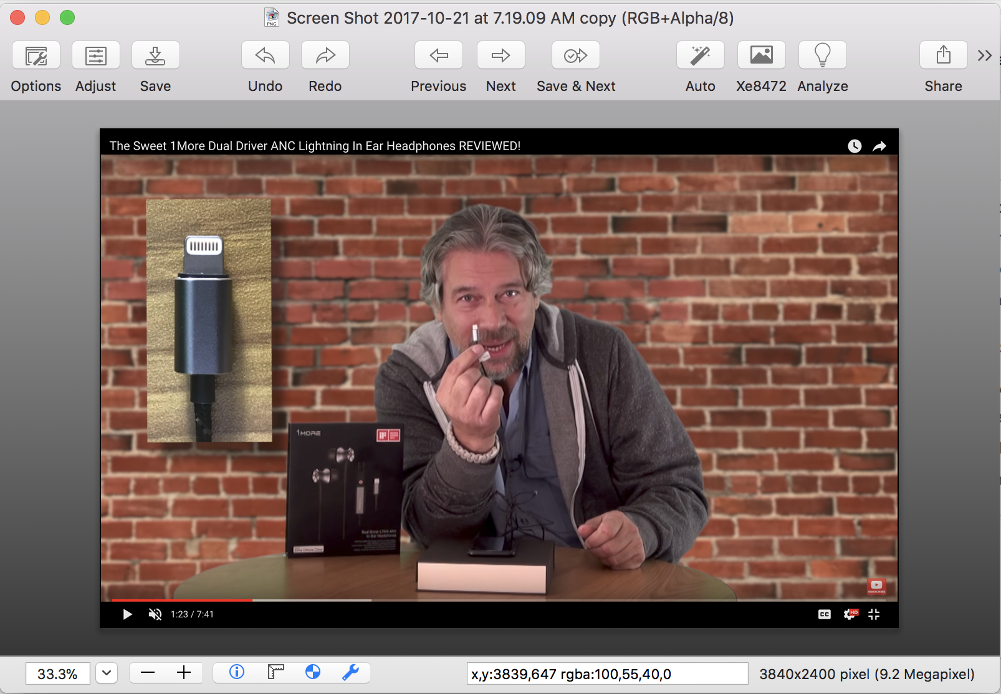
Task: Undo the last edit
Action: (x=265, y=56)
